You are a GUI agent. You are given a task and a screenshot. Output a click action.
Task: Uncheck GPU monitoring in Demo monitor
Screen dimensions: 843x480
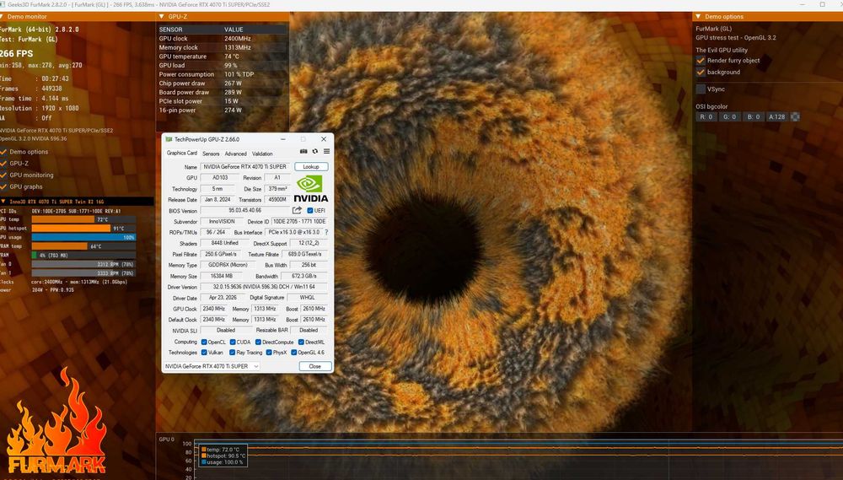tap(3, 175)
